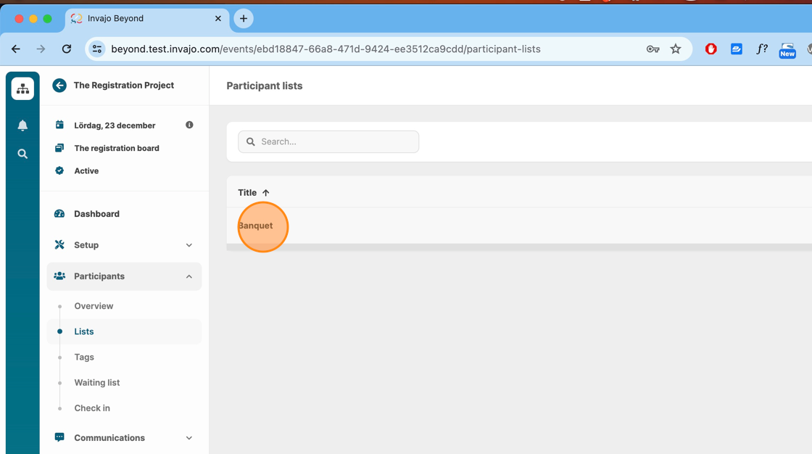This screenshot has width=812, height=454.
Task: Click the Setup tools icon
Action: tap(59, 244)
